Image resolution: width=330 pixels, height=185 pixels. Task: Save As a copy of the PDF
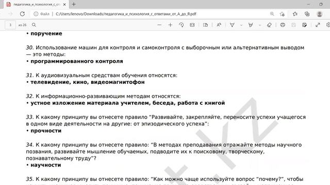pos(305,25)
